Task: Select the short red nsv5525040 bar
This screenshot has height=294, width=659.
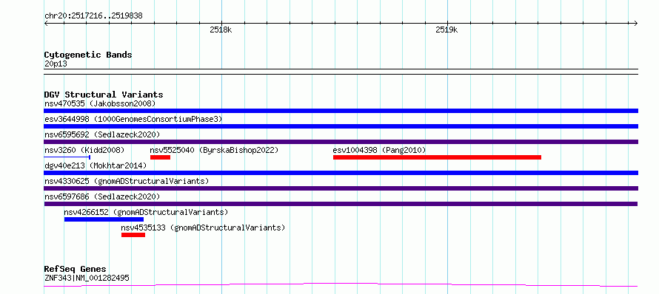Action: pyautogui.click(x=160, y=157)
